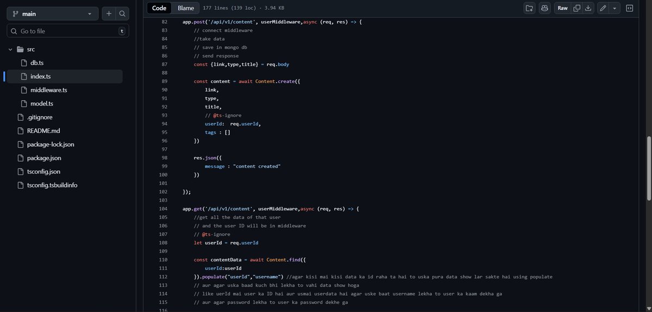Screen dimensions: 652x312
Task: Click line number 98
Action: click(x=165, y=158)
